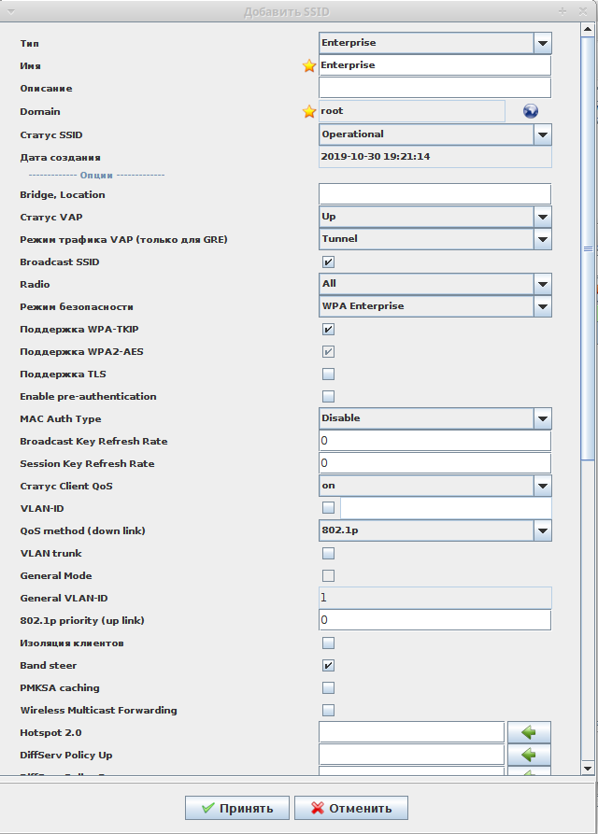Open window menu arrow in title bar
This screenshot has width=598, height=834.
(x=11, y=11)
